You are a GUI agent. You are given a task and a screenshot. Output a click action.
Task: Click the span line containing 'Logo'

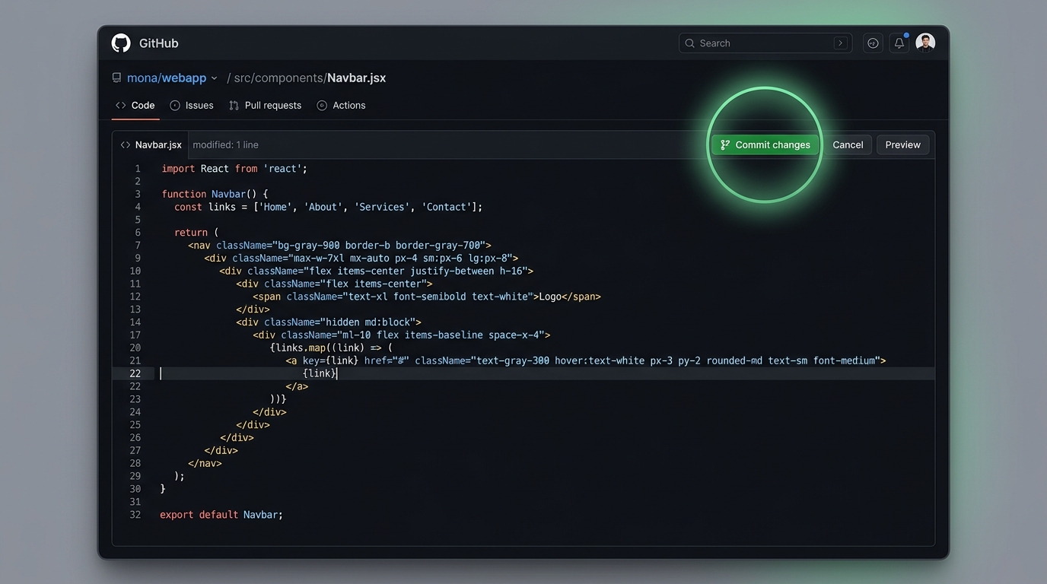(427, 297)
